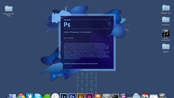Screen dimensions: 174x98
Task: Open System Preferences gear icon in Dock
Action: [x=106, y=96]
